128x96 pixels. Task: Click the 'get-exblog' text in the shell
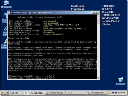[49, 32]
